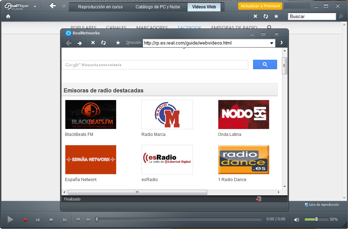Click the esRadio text link
348x229 pixels.
[149, 180]
